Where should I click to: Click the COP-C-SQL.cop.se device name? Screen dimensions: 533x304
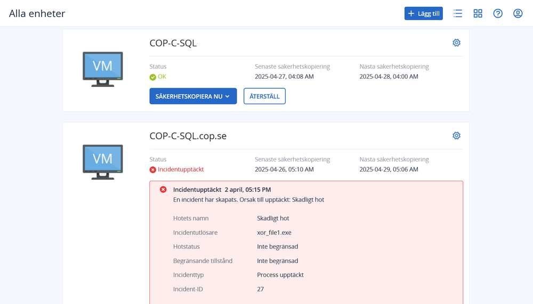188,136
